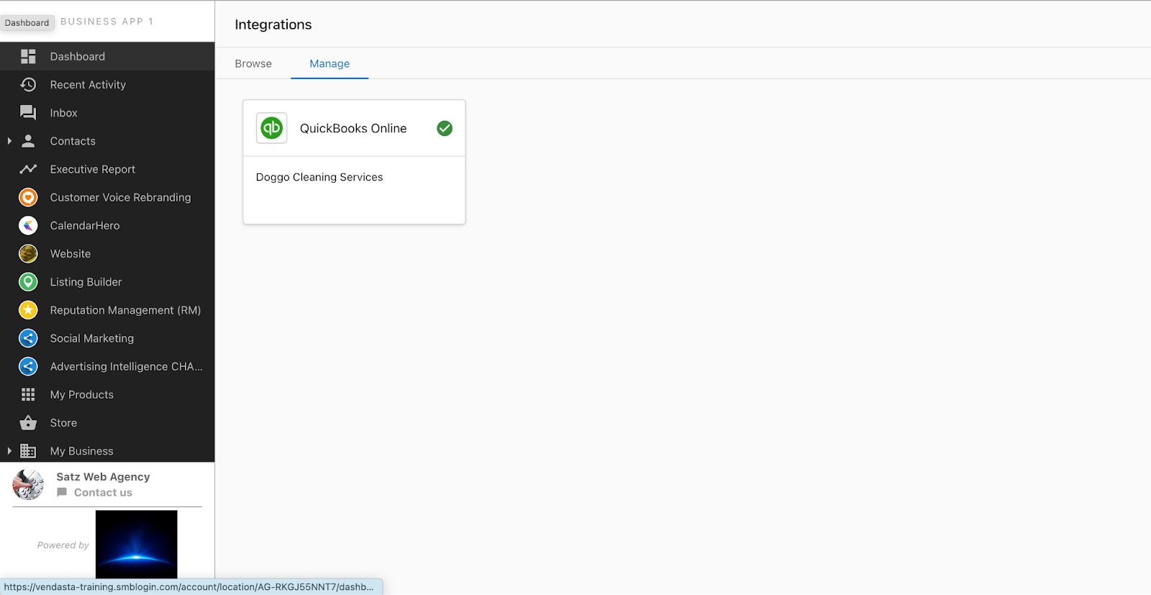Open Social Marketing product
This screenshot has width=1151, height=595.
click(x=107, y=338)
